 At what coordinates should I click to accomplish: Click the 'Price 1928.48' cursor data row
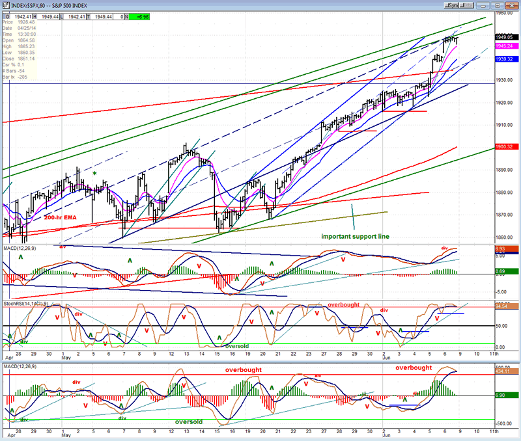[19, 22]
